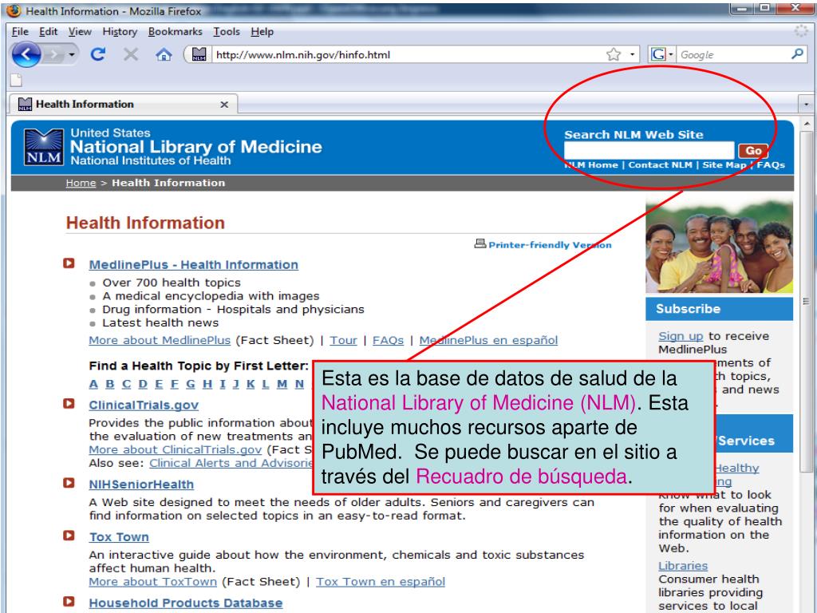Click the Search NLM Web Site text field
The width and height of the screenshot is (817, 613).
649,151
